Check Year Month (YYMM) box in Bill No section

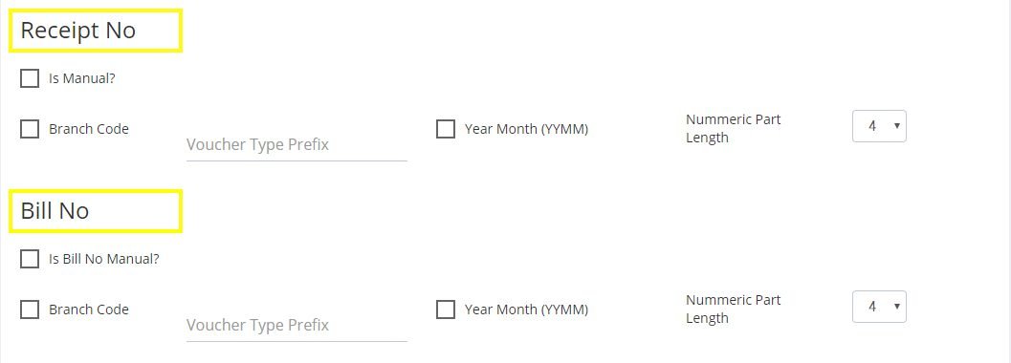(446, 310)
